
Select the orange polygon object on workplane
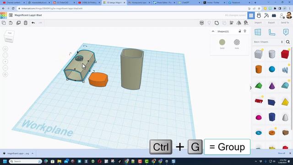click(98, 80)
